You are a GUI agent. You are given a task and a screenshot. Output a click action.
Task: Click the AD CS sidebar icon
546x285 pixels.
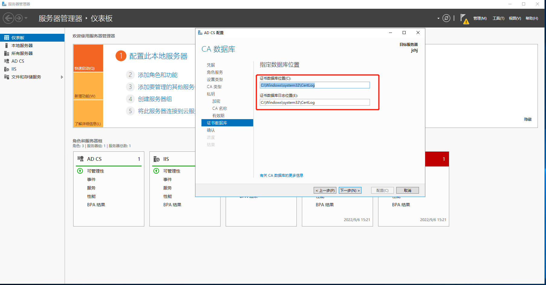(6, 61)
